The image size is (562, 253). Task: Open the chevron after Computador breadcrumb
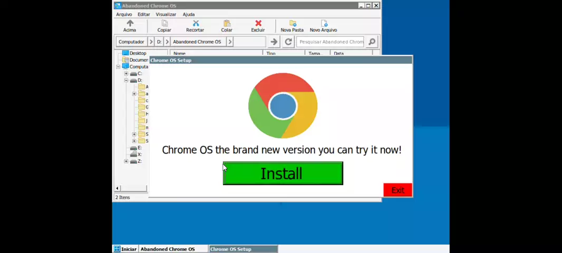151,42
